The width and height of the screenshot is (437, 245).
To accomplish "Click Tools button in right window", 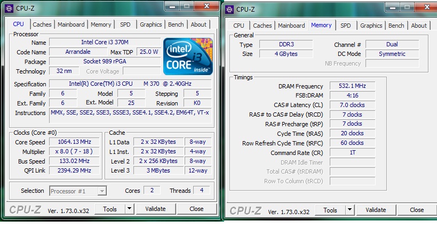I will [330, 210].
